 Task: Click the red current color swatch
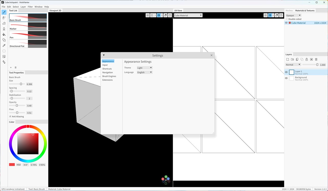pos(12,164)
